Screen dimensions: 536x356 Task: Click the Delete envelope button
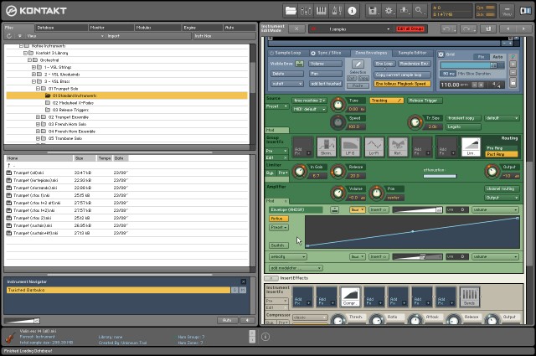click(x=286, y=74)
